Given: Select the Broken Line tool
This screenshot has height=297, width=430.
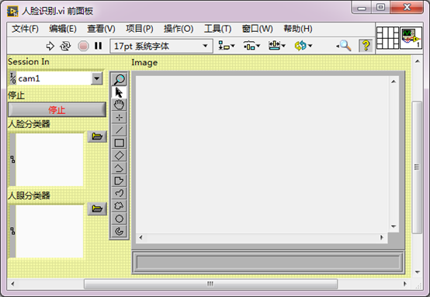Looking at the screenshot, I should [x=119, y=168].
